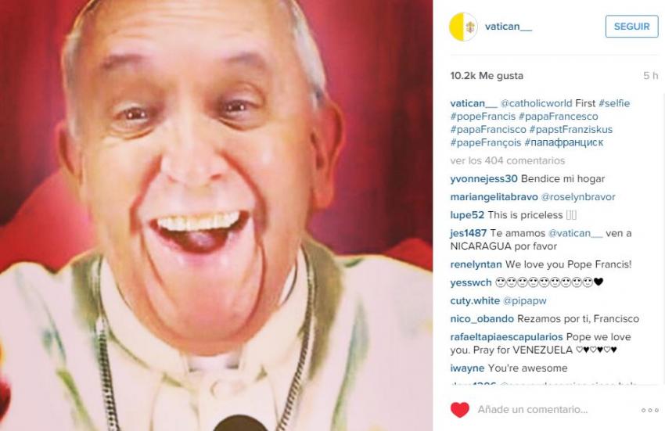Click in Añade un comentario field
Viewport: 665px width, 431px height.
pyautogui.click(x=533, y=409)
